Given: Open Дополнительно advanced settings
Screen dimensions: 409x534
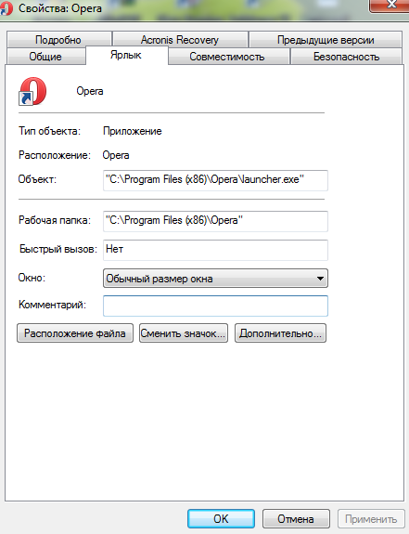Looking at the screenshot, I should coord(280,333).
